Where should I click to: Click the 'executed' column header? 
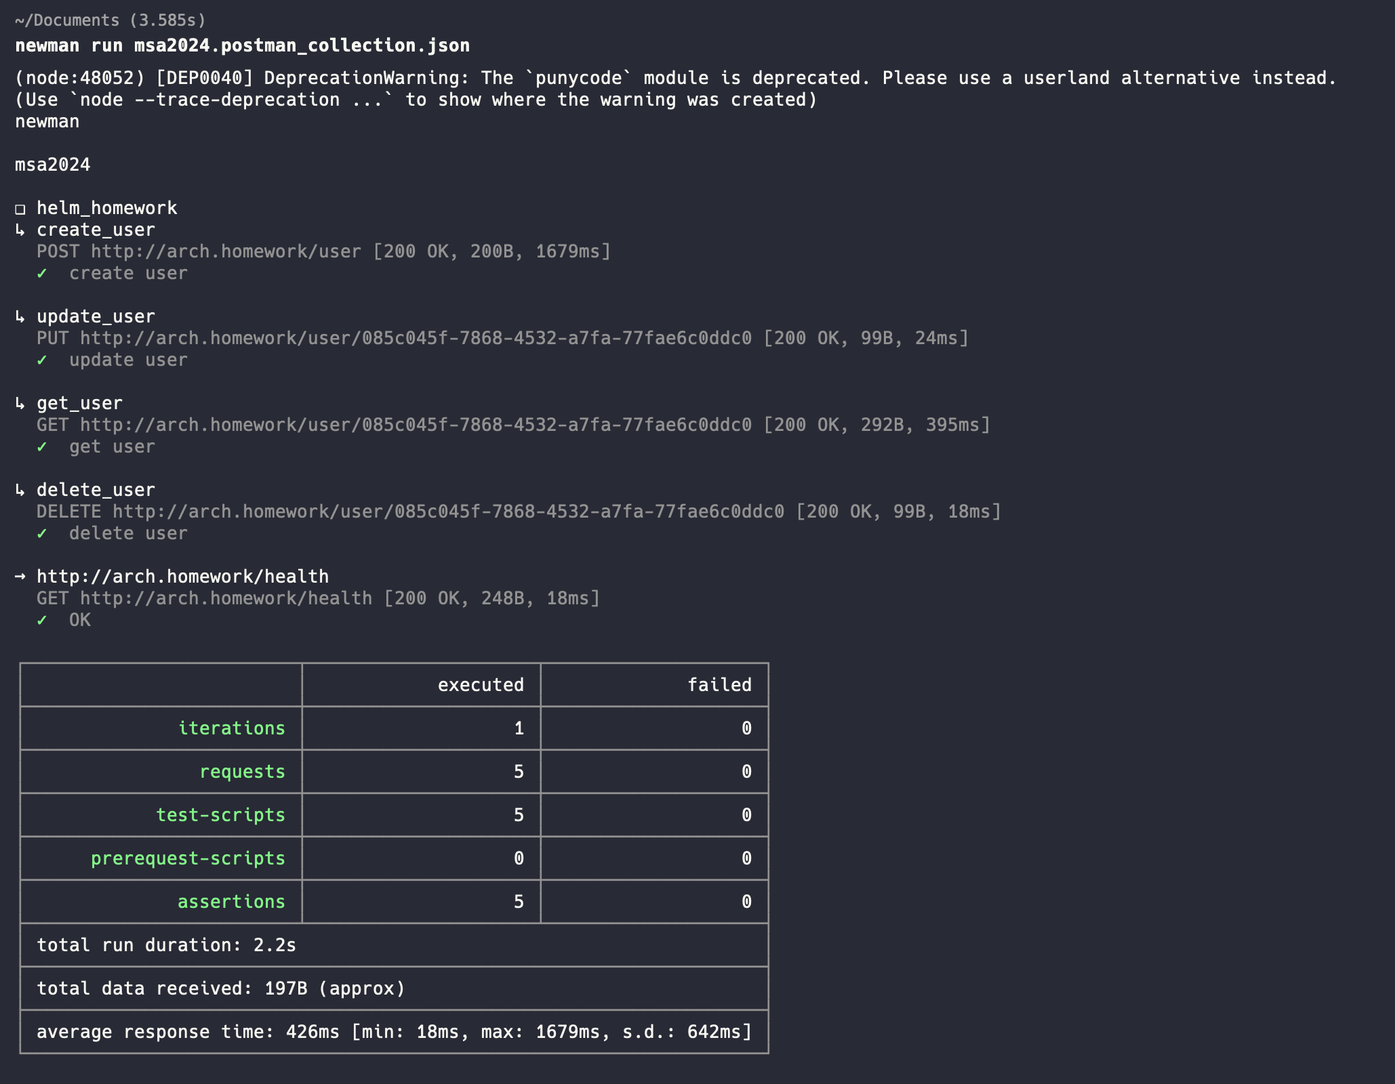coord(481,685)
